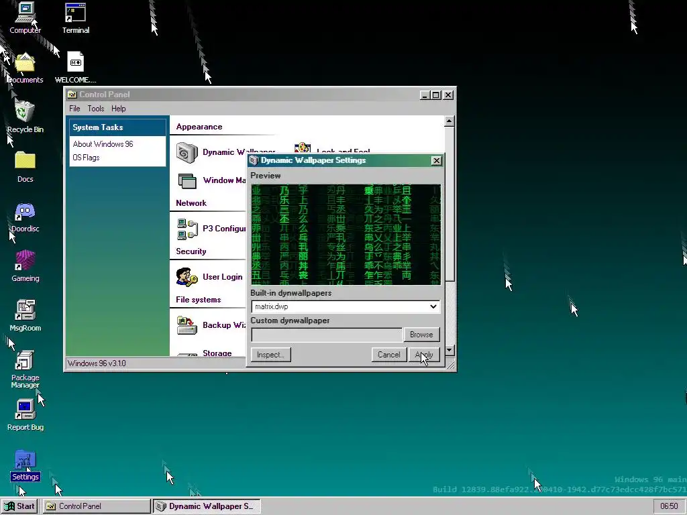
Task: Click the Backup Wizard icon under File systems
Action: pos(187,325)
